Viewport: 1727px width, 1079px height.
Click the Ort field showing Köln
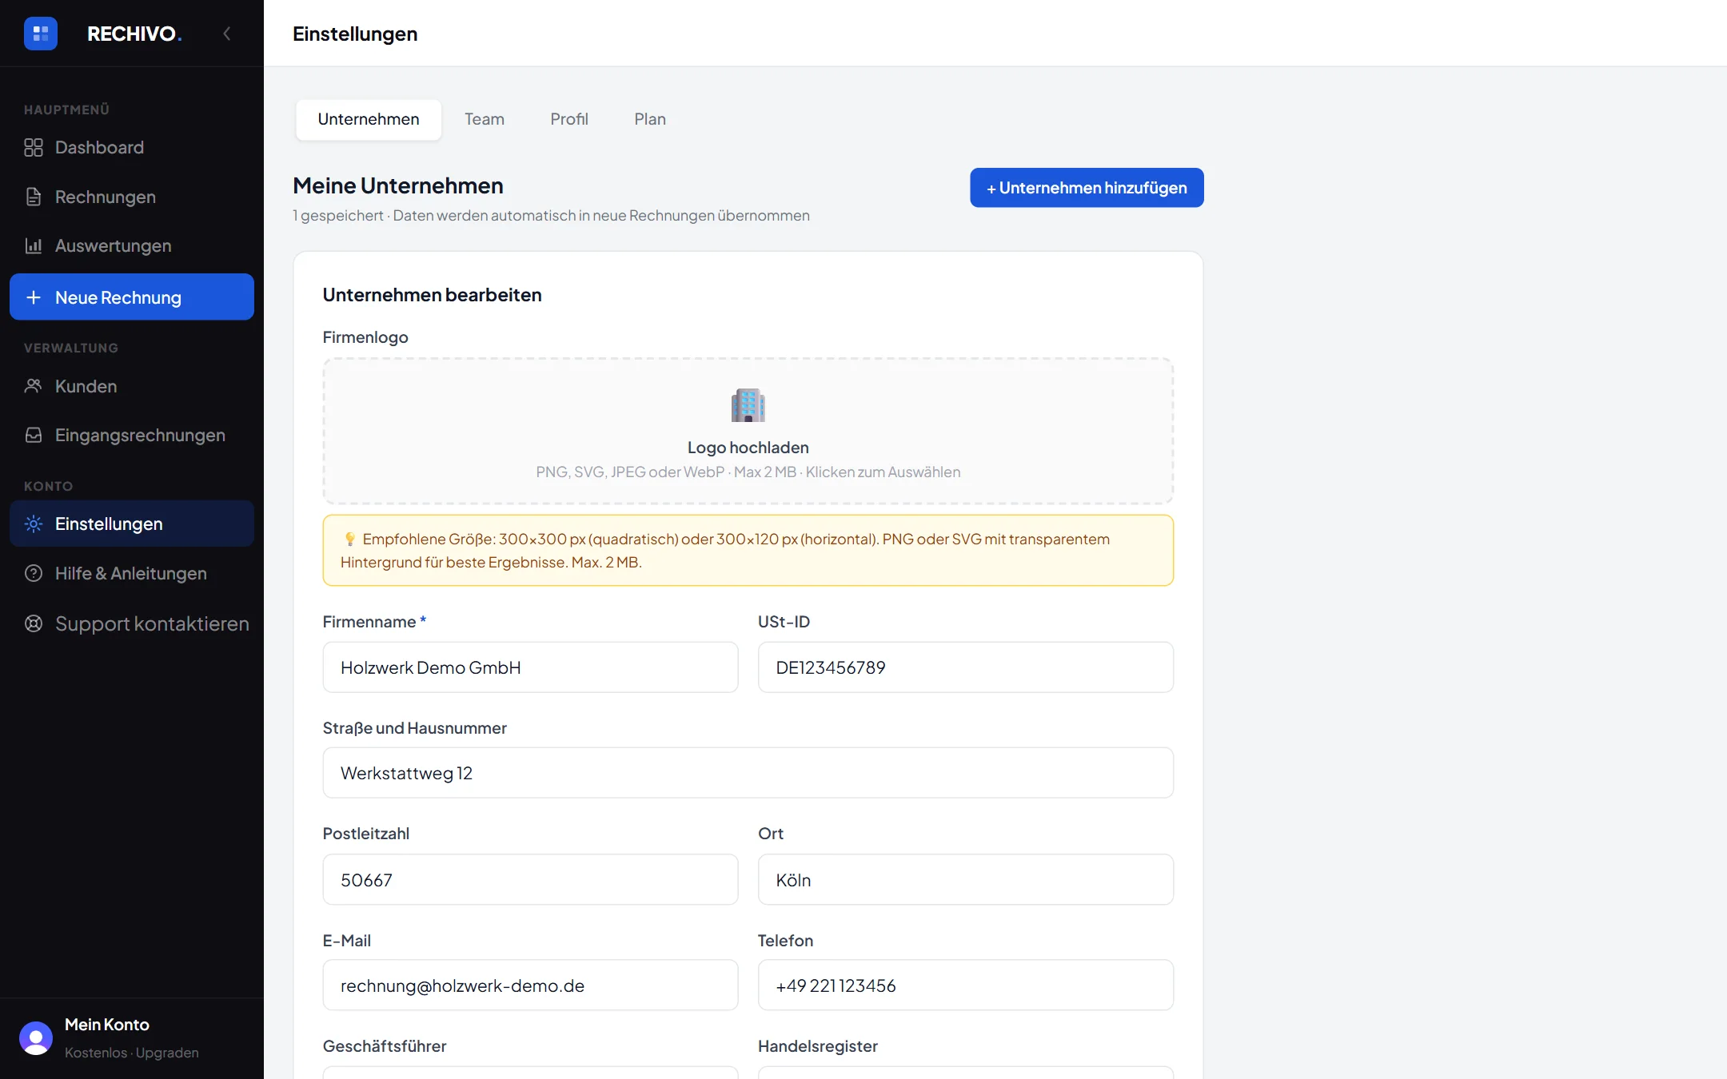[x=966, y=880]
